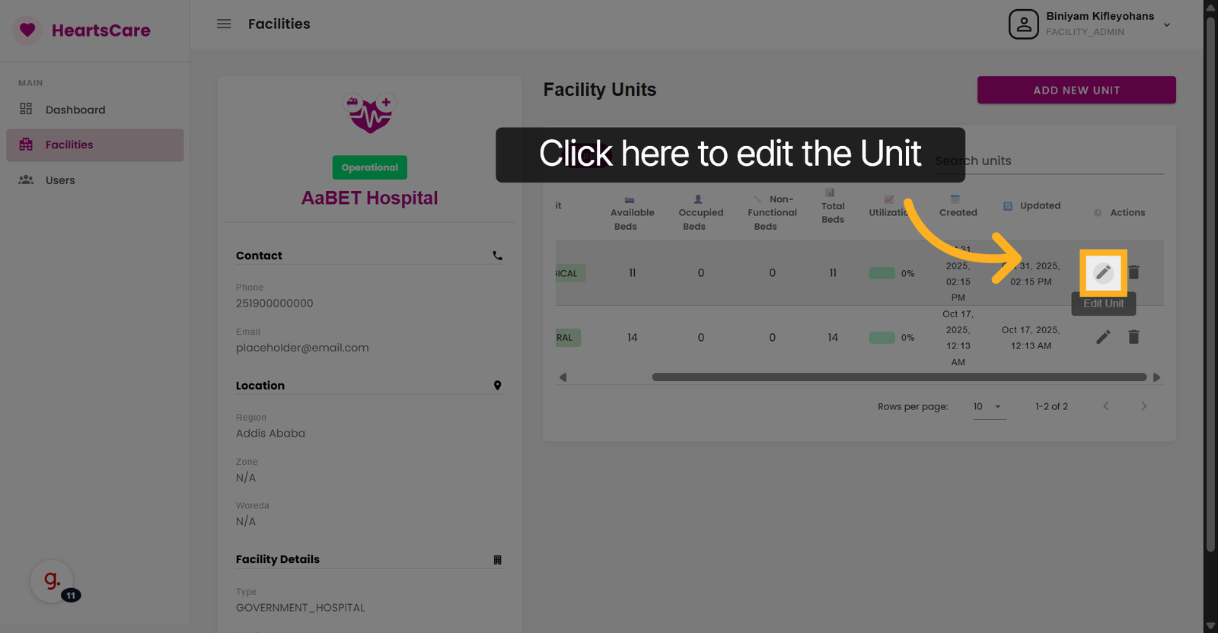
Task: Sort by Non-Functional Beds column header
Action: pyautogui.click(x=772, y=213)
